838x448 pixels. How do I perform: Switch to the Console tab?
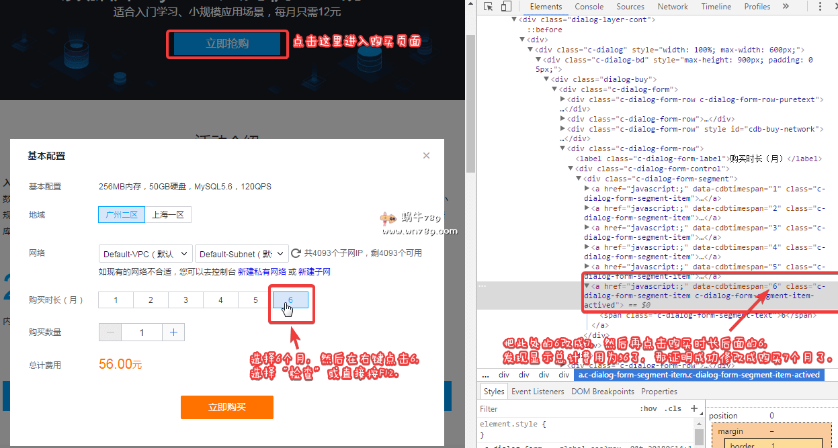pyautogui.click(x=589, y=6)
